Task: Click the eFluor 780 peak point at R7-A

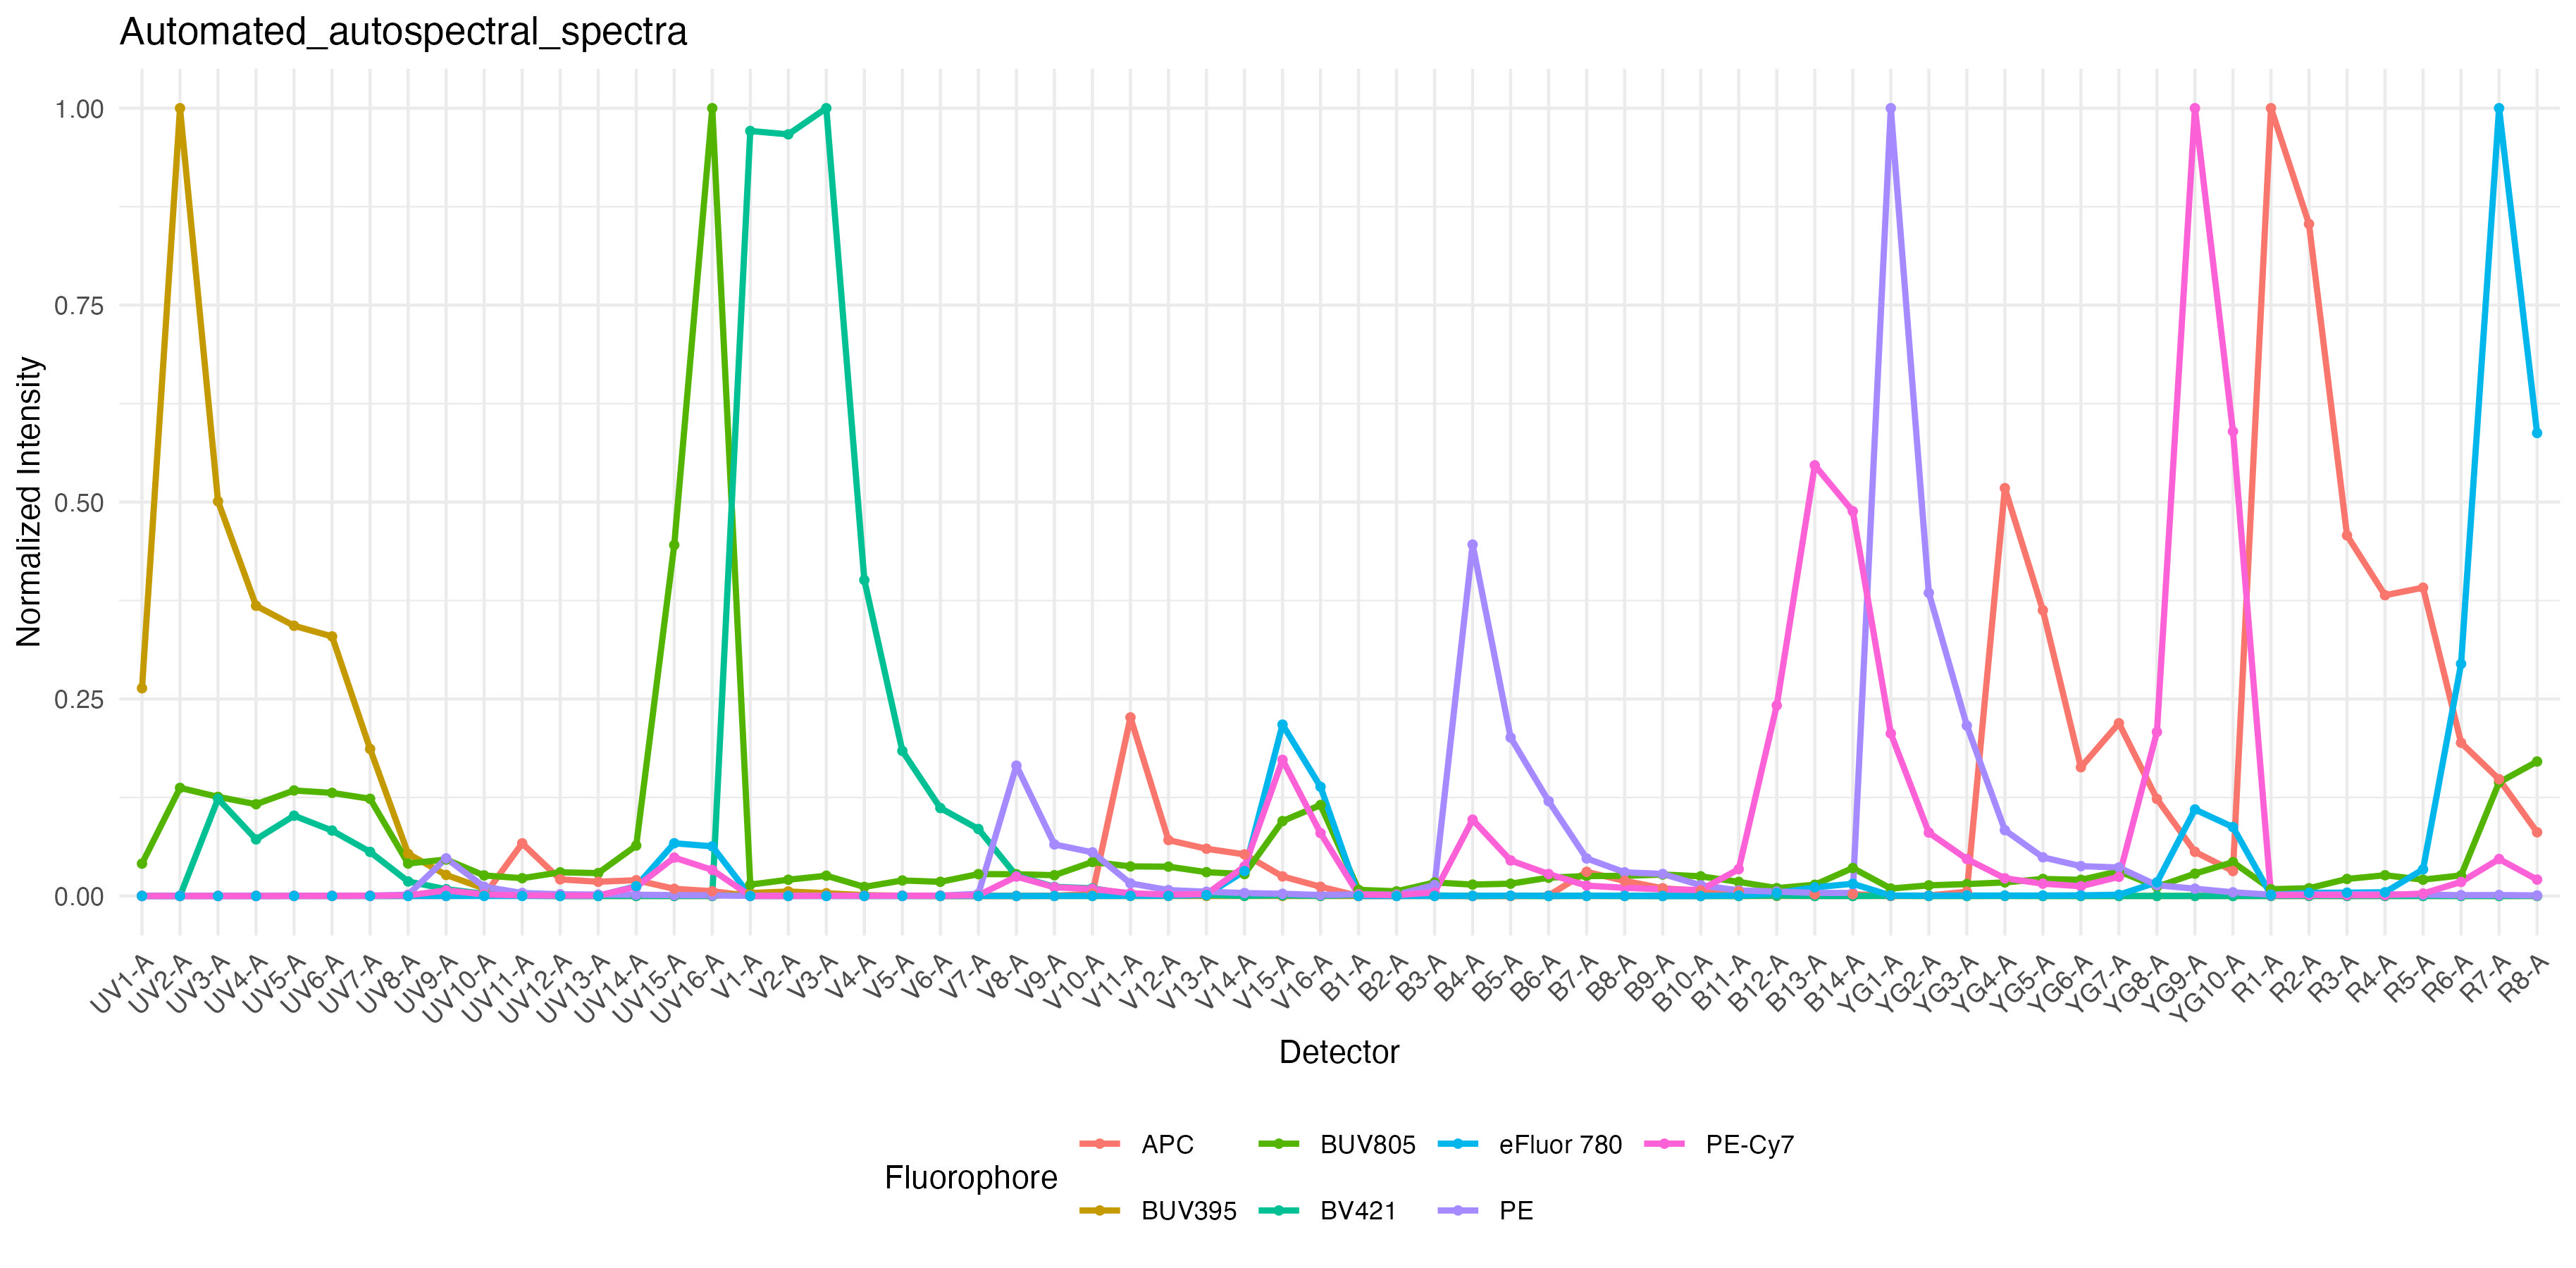Action: tap(2499, 109)
